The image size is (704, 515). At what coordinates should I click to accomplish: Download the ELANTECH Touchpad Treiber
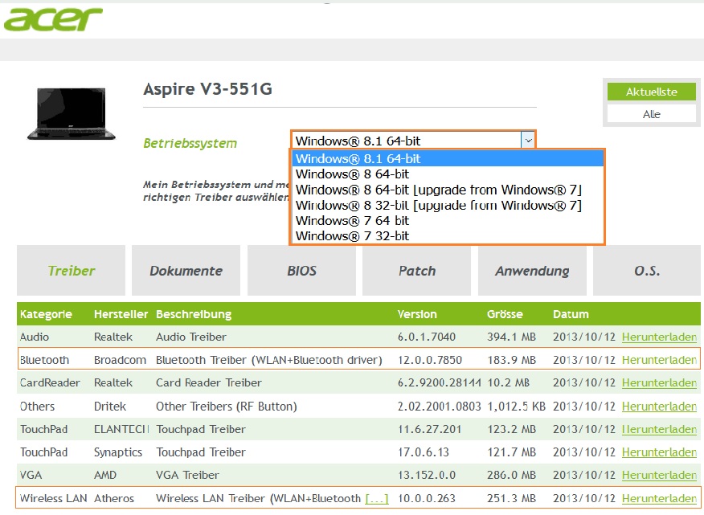659,429
